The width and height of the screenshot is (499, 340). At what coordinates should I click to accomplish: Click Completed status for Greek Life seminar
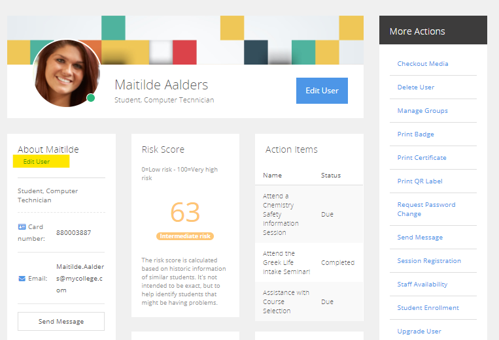tap(337, 262)
